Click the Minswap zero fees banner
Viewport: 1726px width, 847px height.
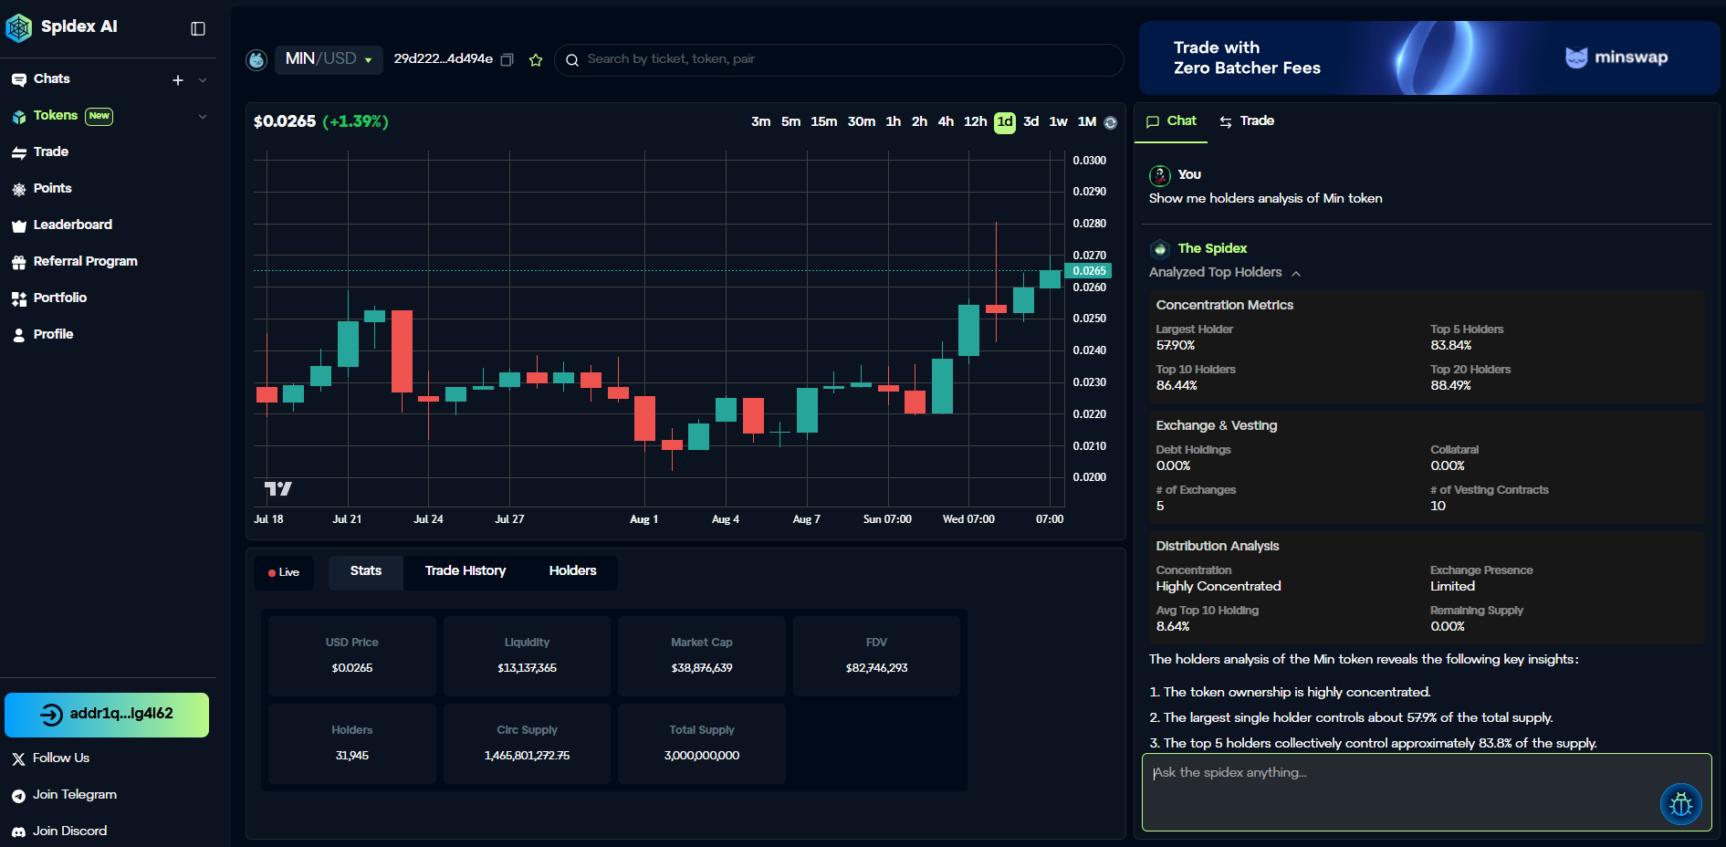[x=1428, y=58]
